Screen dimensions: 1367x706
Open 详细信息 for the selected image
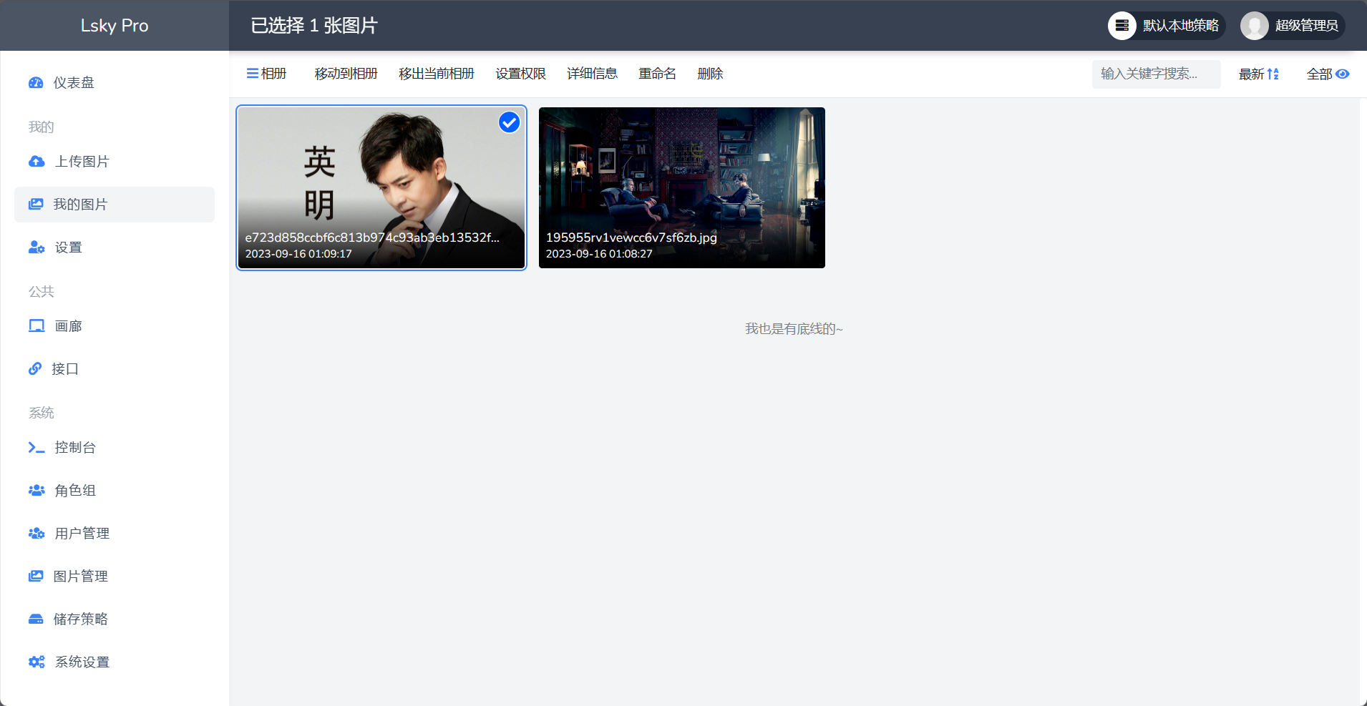pyautogui.click(x=591, y=73)
